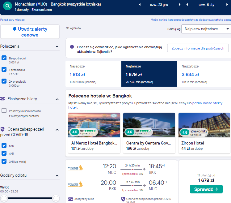
Task: Enable flexible ticket airlines only checkbox
Action: 4,110
